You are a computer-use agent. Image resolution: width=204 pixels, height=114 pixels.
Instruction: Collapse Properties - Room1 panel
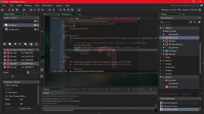click(x=38, y=82)
